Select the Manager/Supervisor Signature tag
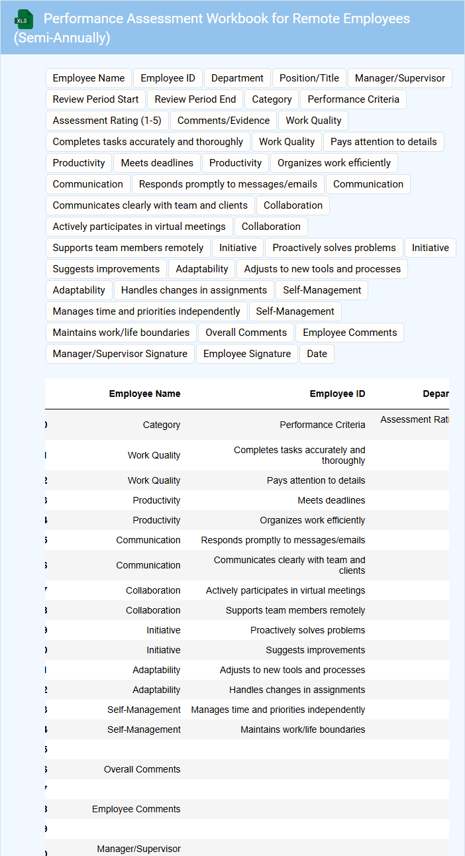This screenshot has height=856, width=465. click(x=120, y=354)
